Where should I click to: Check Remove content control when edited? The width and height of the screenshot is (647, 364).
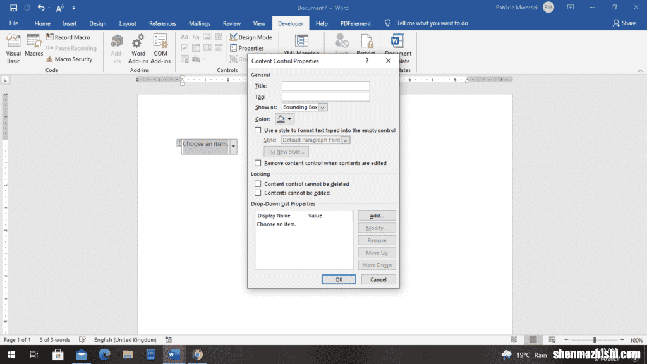pos(258,162)
